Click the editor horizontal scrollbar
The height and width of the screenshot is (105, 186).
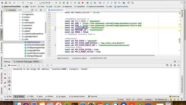106,55
